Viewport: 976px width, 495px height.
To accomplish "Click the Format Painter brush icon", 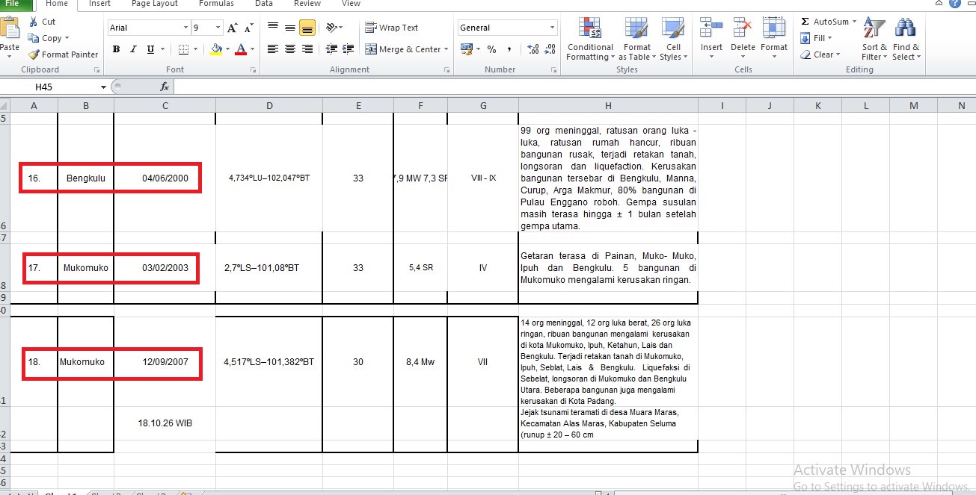I will [x=34, y=55].
